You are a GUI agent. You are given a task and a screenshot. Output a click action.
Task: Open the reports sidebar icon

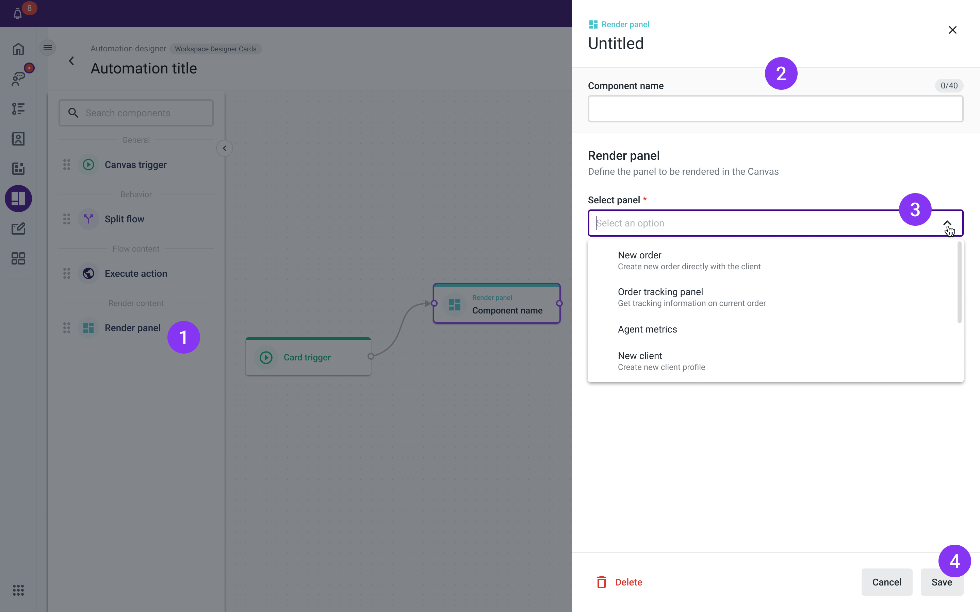[x=18, y=168]
